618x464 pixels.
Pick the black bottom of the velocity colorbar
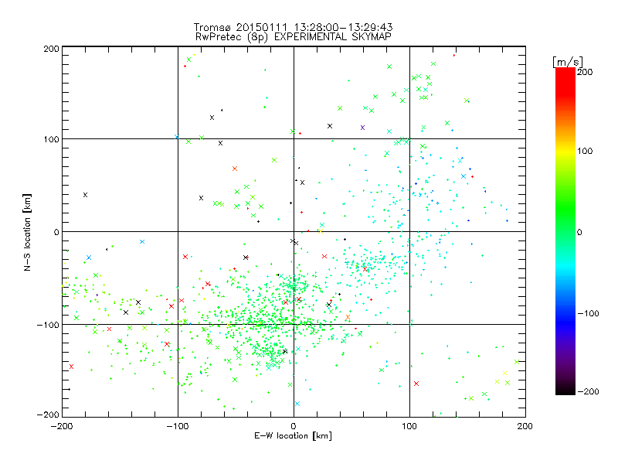[x=565, y=389]
